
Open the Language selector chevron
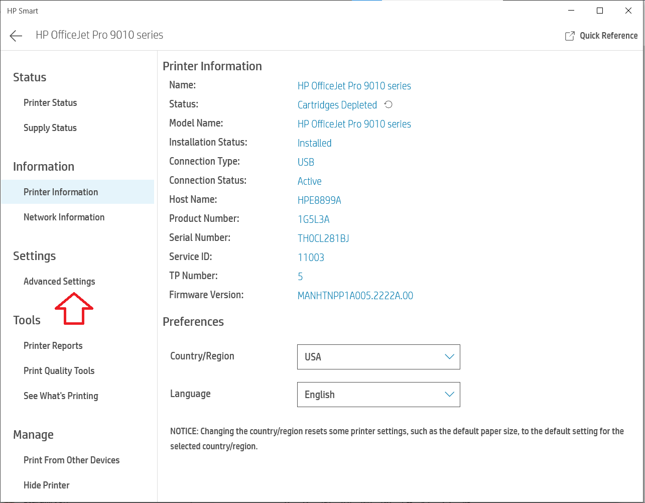coord(449,395)
